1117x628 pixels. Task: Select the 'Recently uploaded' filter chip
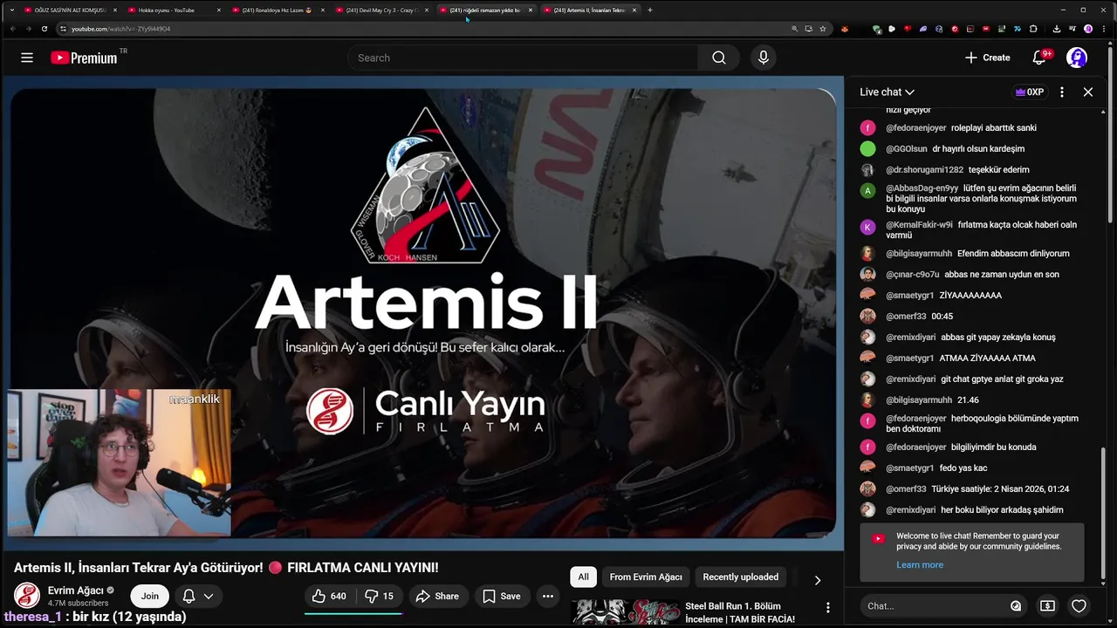(741, 577)
